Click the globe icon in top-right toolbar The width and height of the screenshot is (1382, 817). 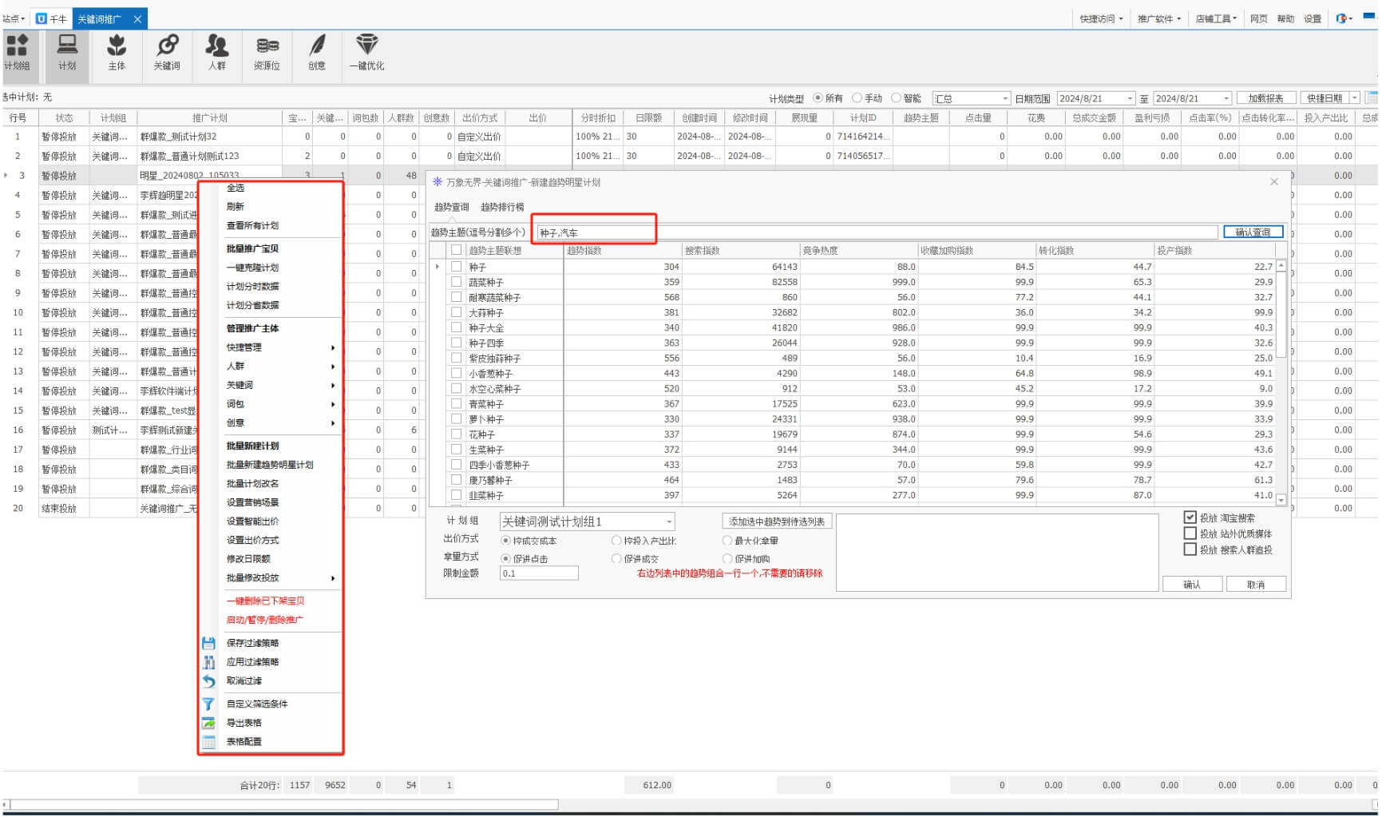[x=1341, y=18]
